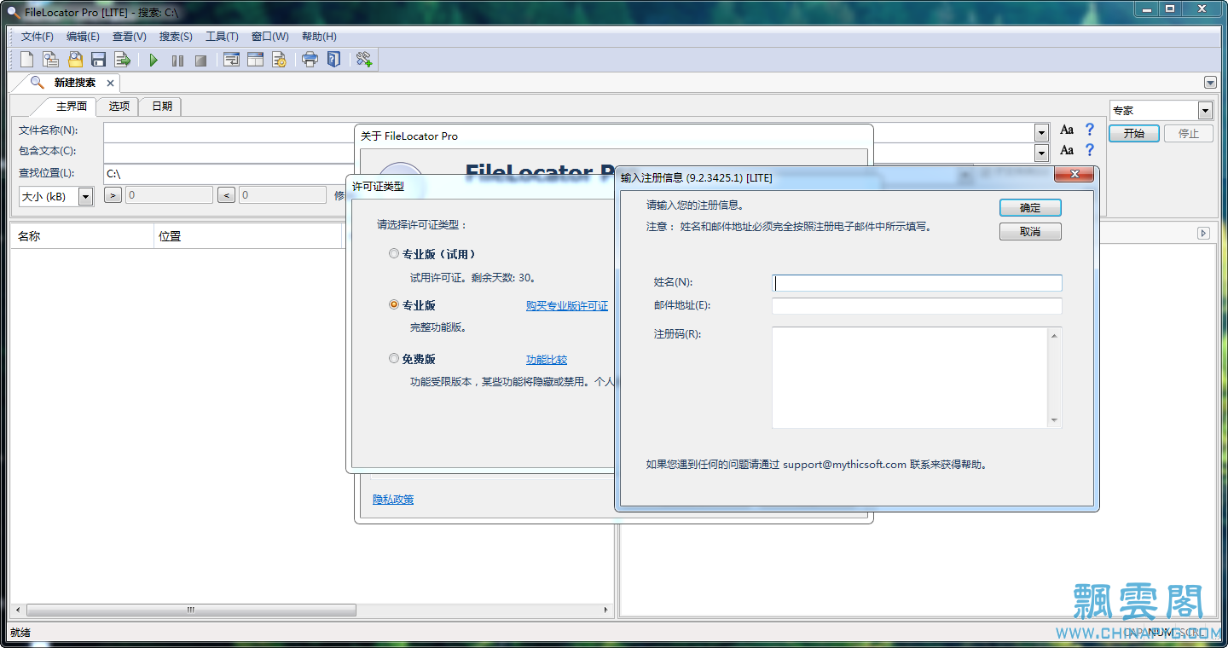The image size is (1228, 648).
Task: Open the 查看(V) menu
Action: (130, 37)
